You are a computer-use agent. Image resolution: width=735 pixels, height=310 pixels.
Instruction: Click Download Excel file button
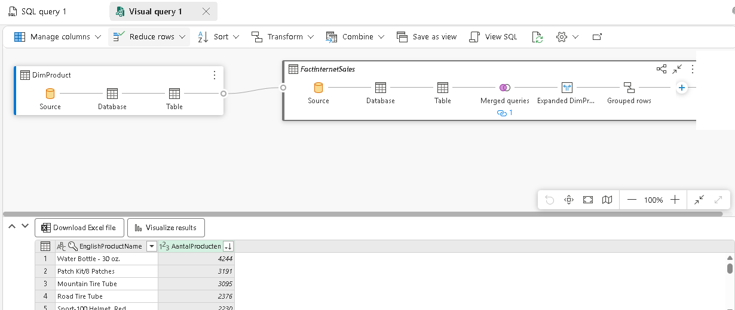tap(79, 228)
